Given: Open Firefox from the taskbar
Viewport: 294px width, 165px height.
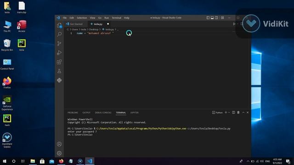Looking at the screenshot, I should (61, 161).
